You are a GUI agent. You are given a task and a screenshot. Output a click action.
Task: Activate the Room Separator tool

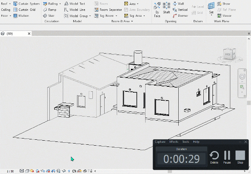pyautogui.click(x=108, y=10)
